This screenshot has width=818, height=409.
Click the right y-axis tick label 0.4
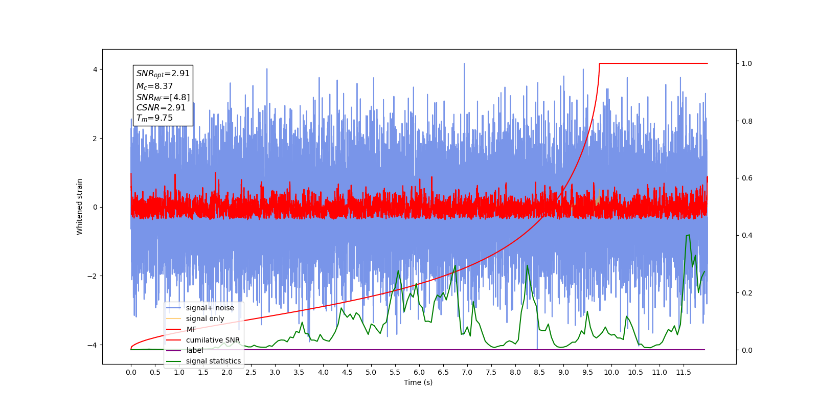tap(747, 235)
